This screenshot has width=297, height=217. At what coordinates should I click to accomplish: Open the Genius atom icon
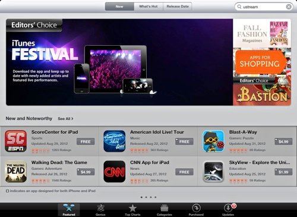(100, 208)
